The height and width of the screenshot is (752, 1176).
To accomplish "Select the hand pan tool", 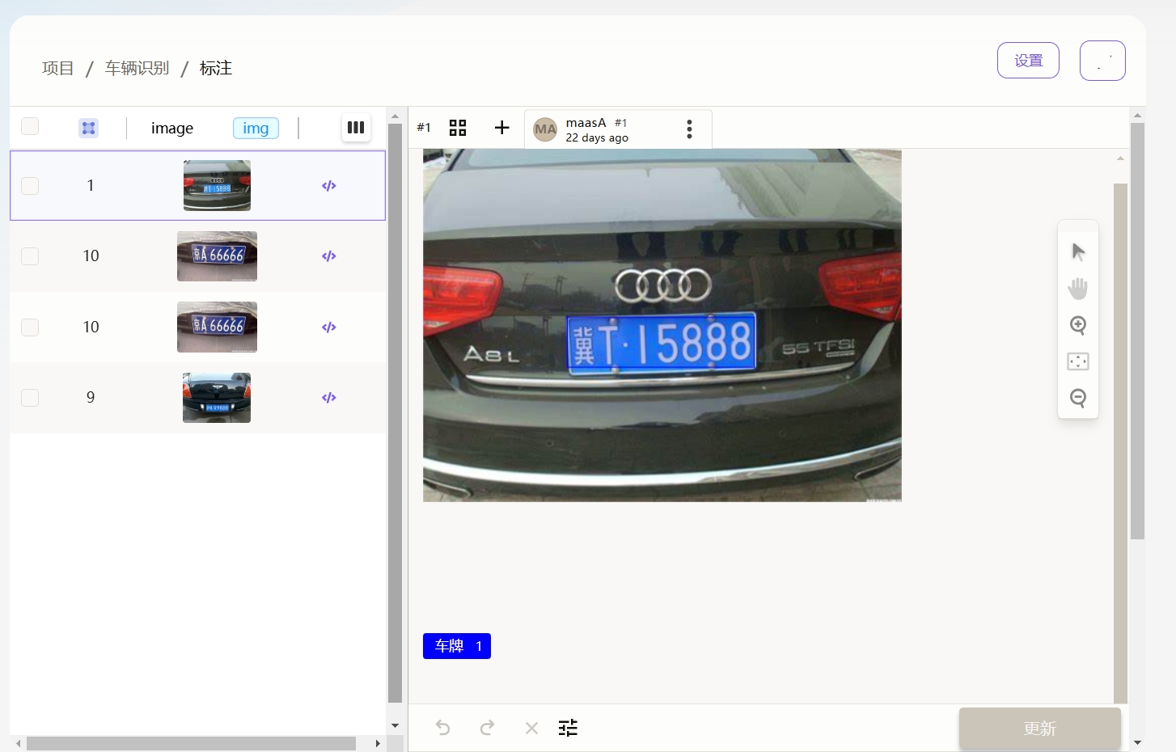I will click(x=1078, y=289).
